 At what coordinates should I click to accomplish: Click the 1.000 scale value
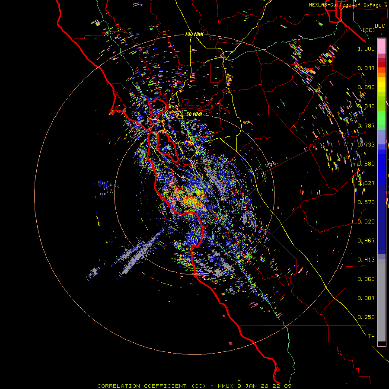[366, 48]
